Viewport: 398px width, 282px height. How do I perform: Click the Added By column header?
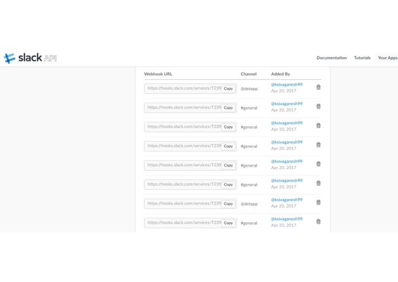point(281,74)
